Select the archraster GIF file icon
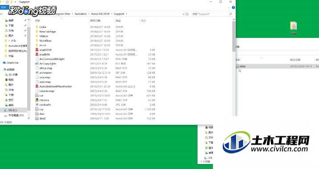This screenshot has height=169, width=319. tap(37, 72)
